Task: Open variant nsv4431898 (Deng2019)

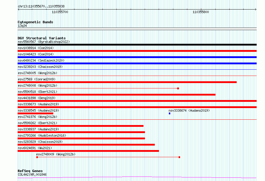Action: (x=37, y=98)
